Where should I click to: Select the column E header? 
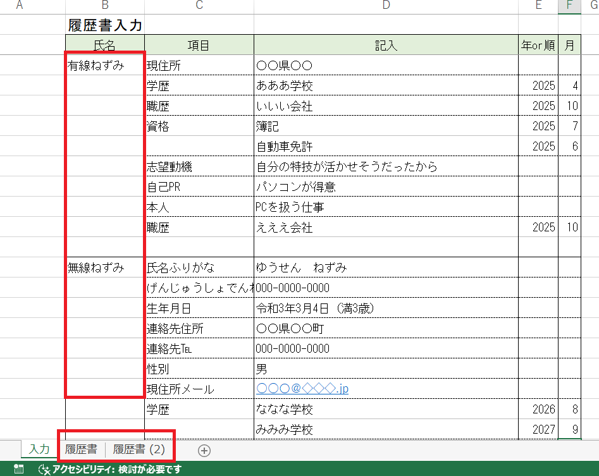pos(538,6)
